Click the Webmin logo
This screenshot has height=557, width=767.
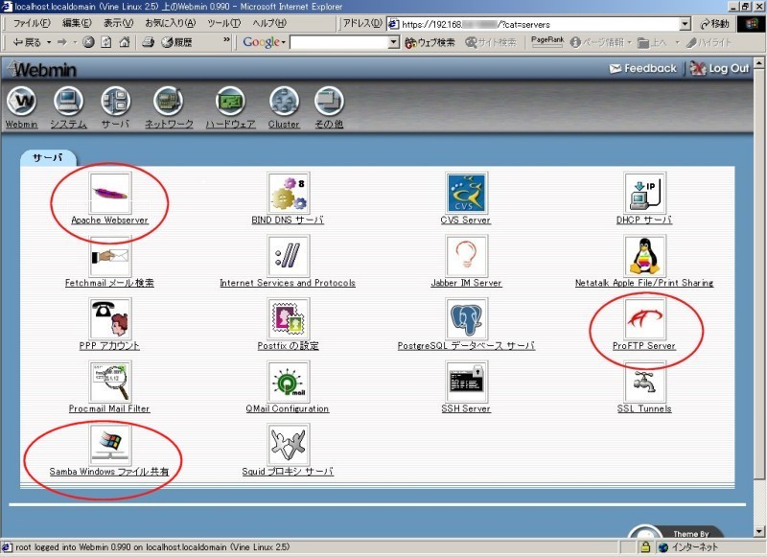coord(42,69)
